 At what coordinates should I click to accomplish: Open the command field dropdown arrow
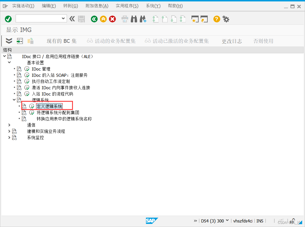(63, 18)
